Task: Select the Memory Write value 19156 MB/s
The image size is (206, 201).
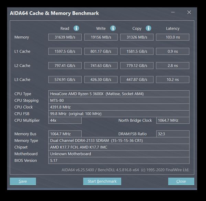Action: pos(101,37)
